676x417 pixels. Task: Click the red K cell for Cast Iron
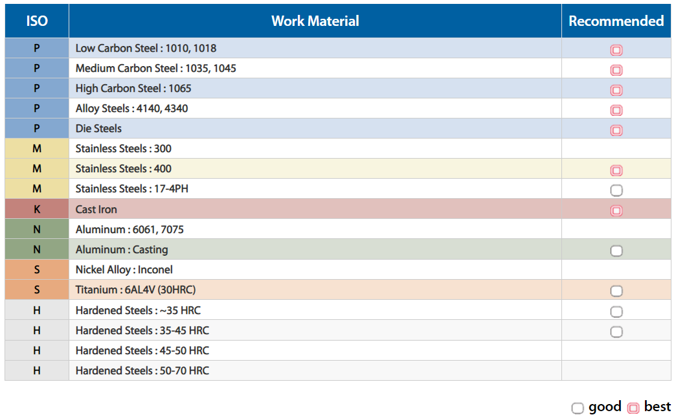point(37,209)
